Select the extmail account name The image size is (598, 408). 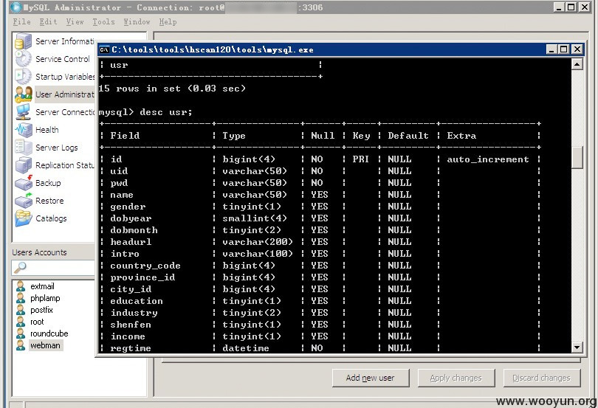[42, 286]
